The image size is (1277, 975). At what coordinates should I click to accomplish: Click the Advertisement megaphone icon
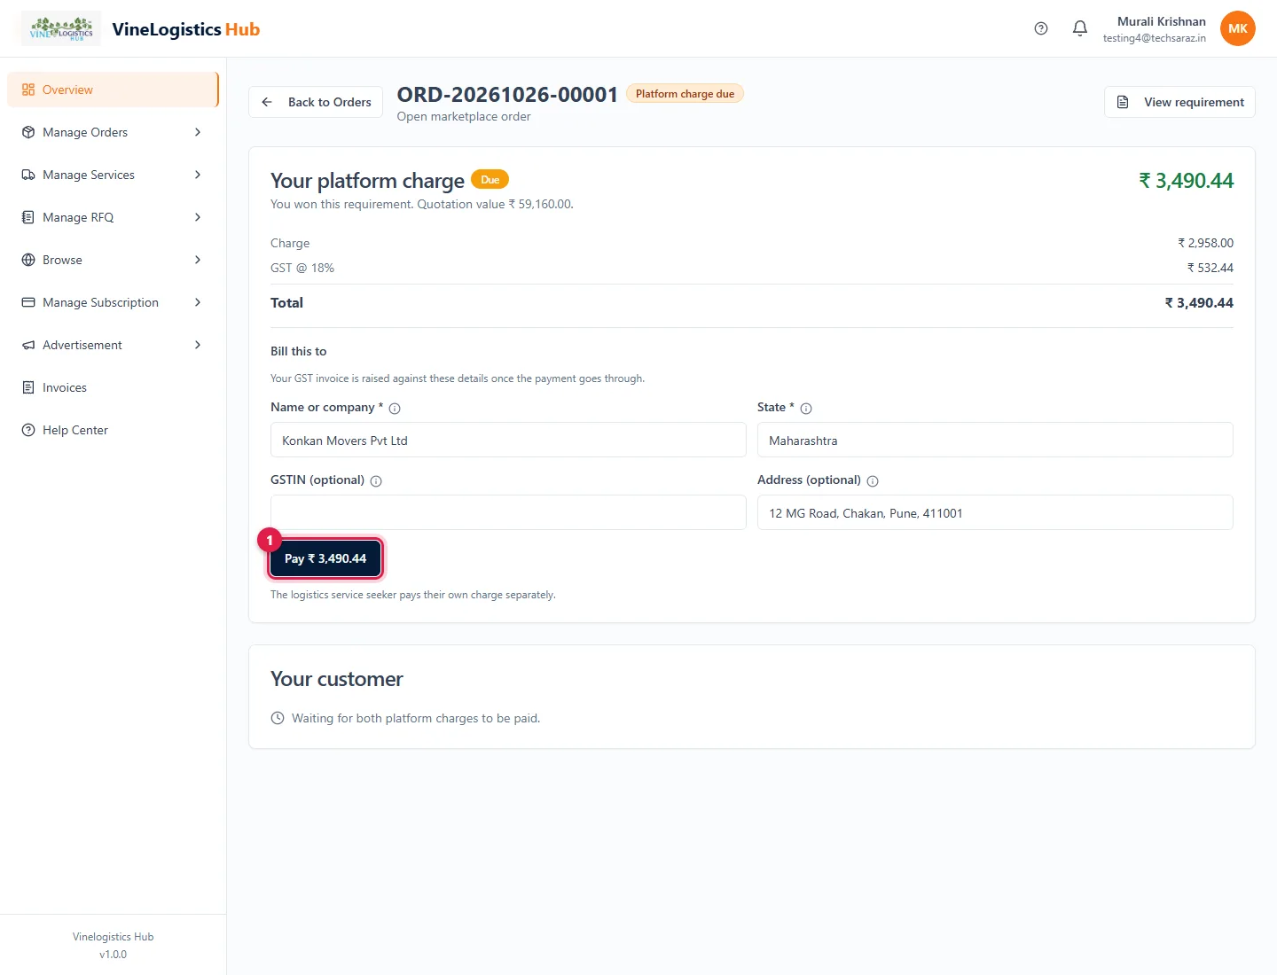point(28,345)
